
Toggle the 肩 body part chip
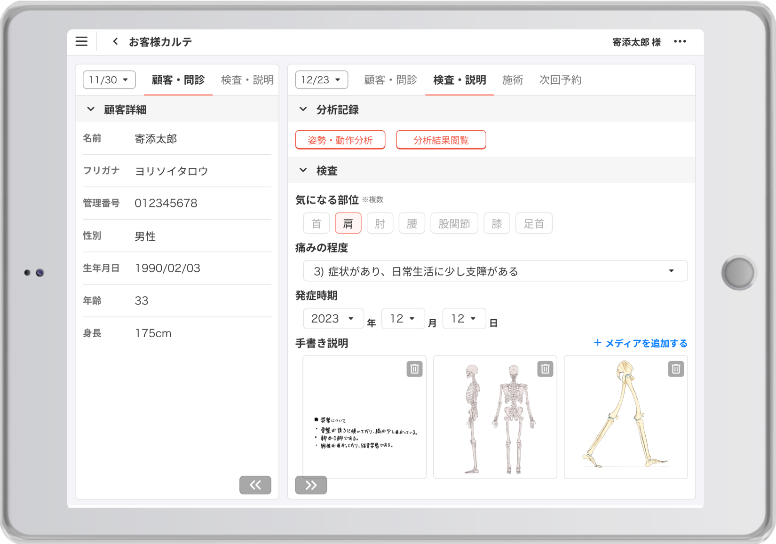(x=348, y=223)
